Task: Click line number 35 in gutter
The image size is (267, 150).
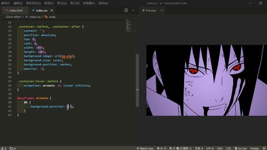Action: (x=10, y=81)
